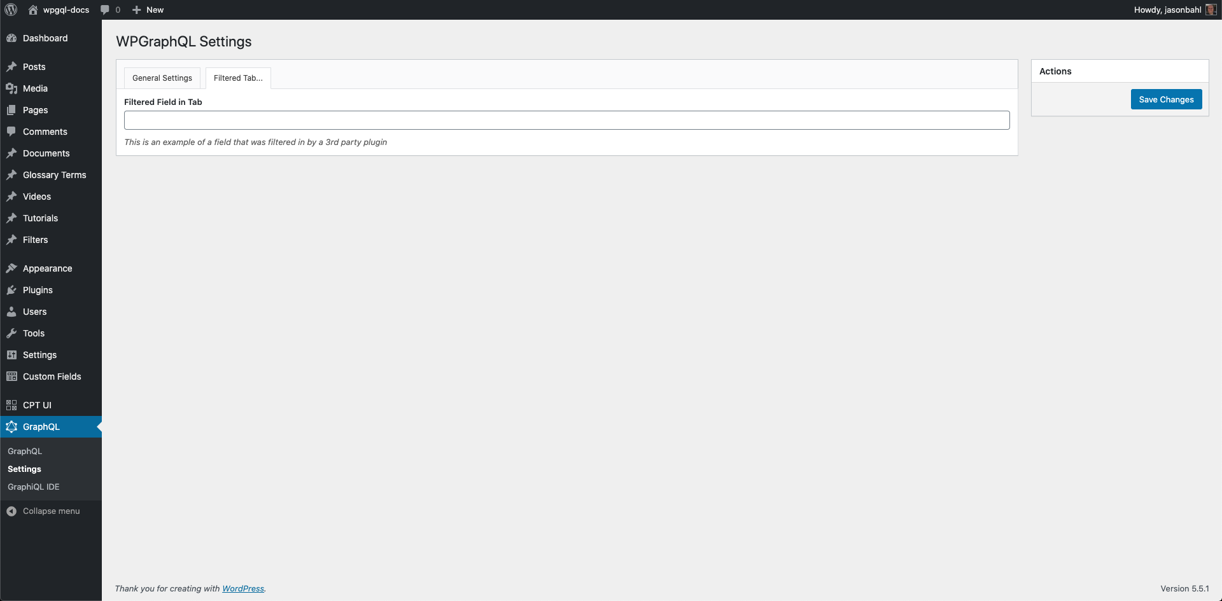Image resolution: width=1222 pixels, height=601 pixels.
Task: Click the Documents pushpin icon
Action: point(11,153)
